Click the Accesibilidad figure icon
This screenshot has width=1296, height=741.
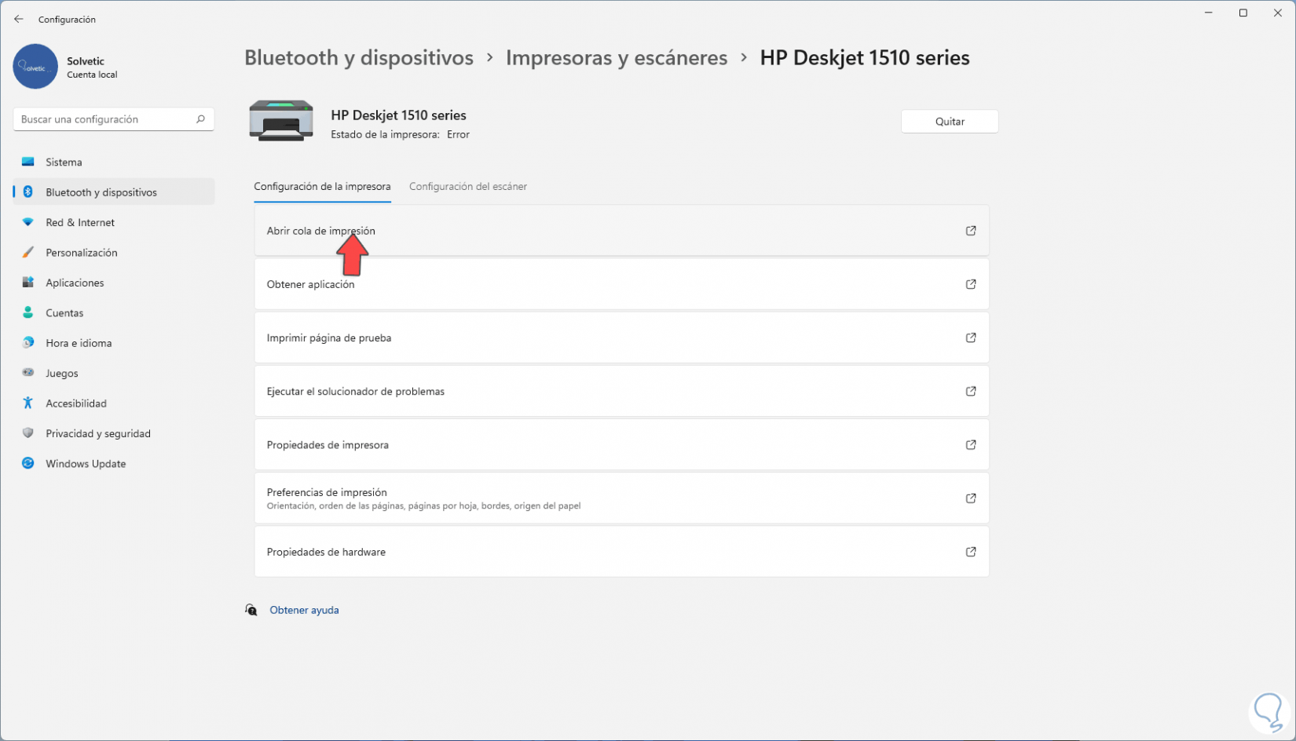coord(28,403)
